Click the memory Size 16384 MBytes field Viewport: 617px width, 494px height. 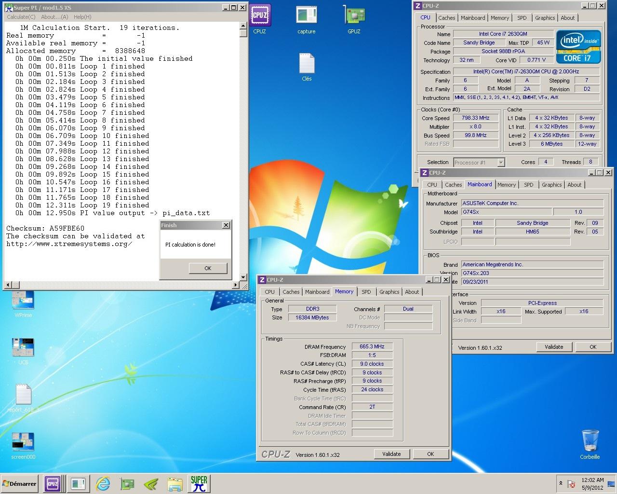tap(312, 317)
